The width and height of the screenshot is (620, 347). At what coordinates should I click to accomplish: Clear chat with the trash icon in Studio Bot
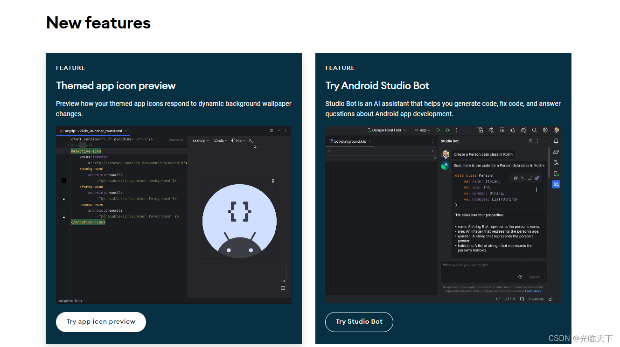tap(531, 141)
